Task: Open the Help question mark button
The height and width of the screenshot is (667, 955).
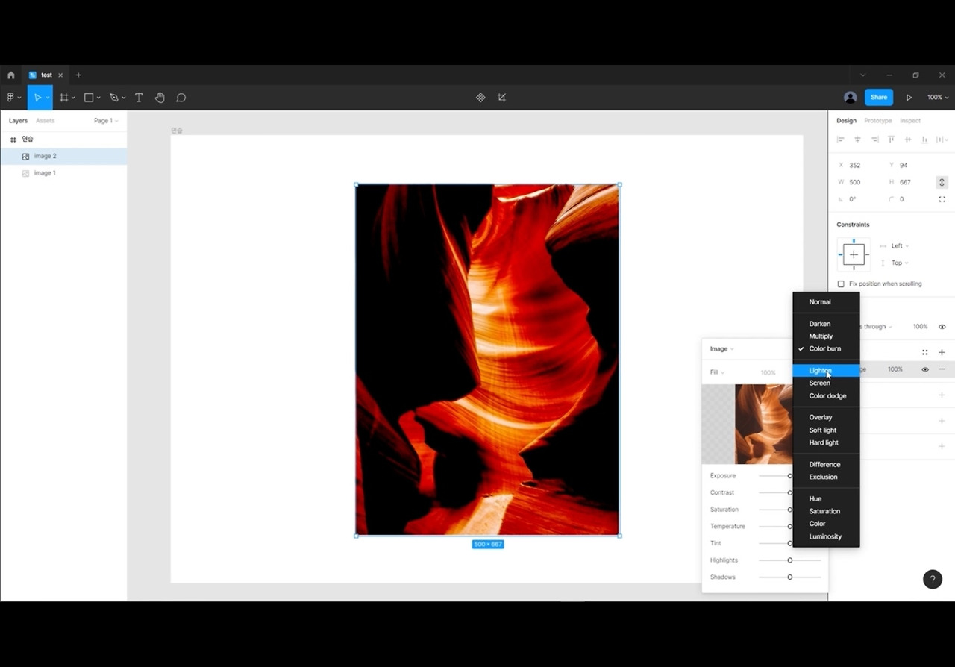Action: pyautogui.click(x=933, y=579)
